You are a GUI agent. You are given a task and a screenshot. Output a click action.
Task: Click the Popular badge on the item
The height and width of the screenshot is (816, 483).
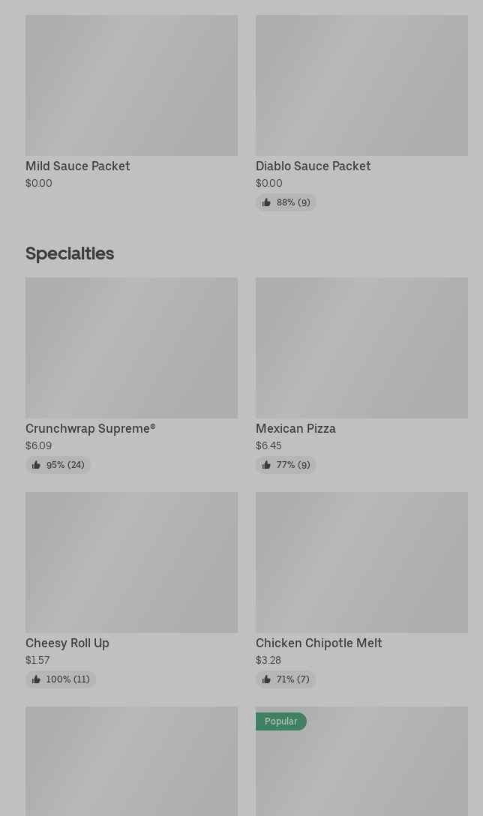pos(280,721)
